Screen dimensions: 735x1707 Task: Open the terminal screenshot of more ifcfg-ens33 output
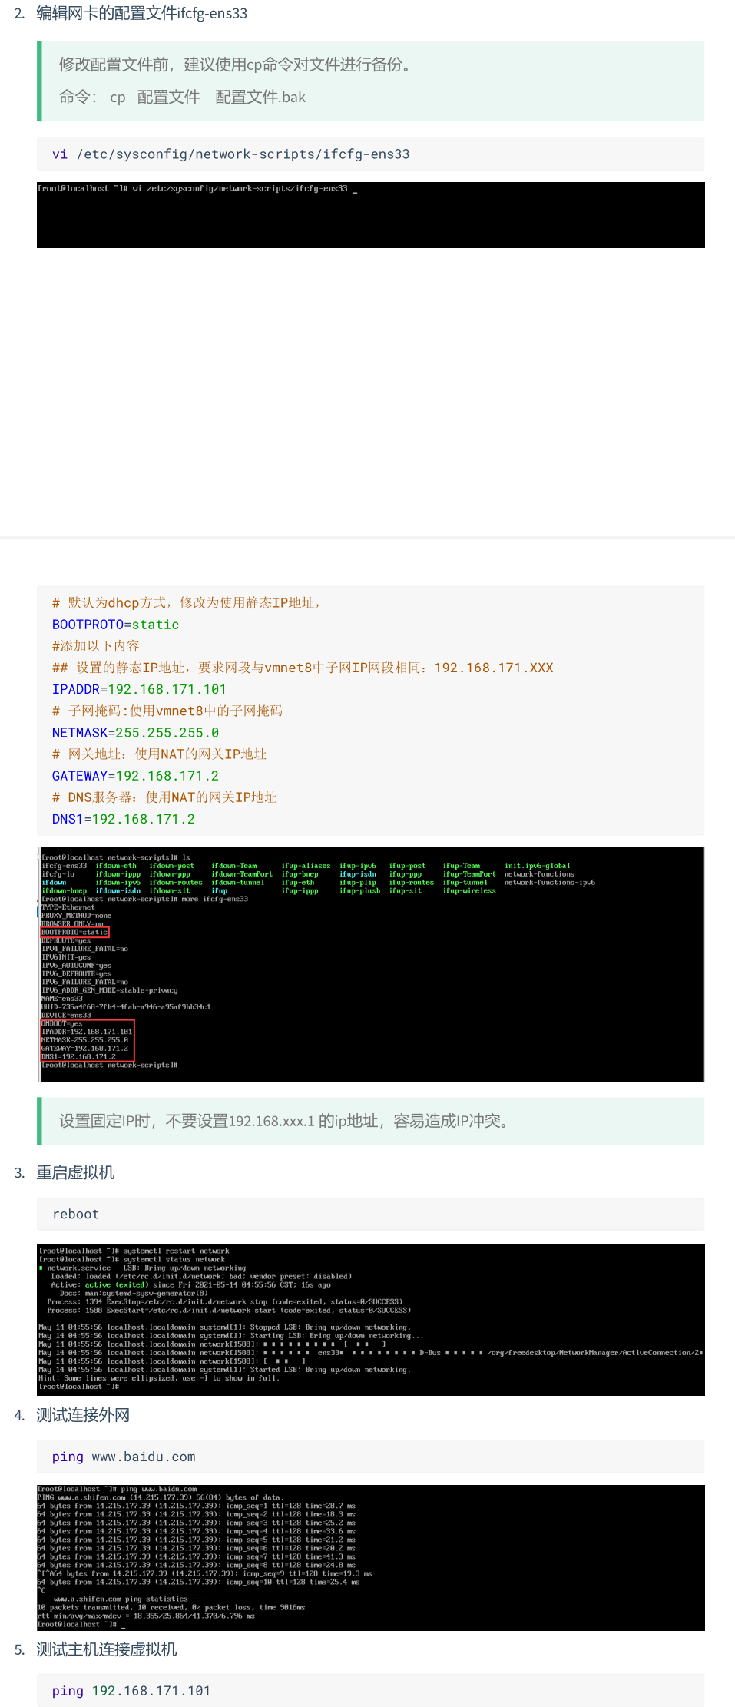pos(370,965)
